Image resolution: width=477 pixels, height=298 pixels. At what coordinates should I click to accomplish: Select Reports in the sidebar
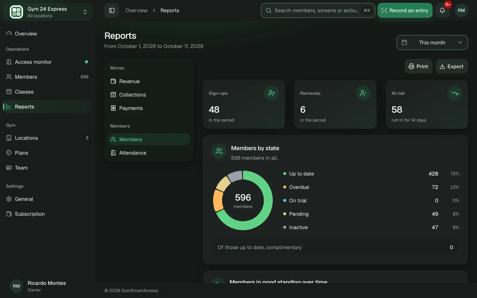(x=48, y=107)
